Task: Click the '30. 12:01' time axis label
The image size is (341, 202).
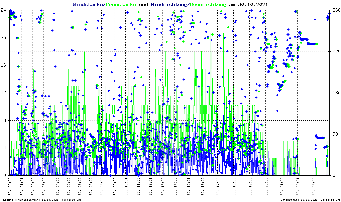Action: (151, 187)
